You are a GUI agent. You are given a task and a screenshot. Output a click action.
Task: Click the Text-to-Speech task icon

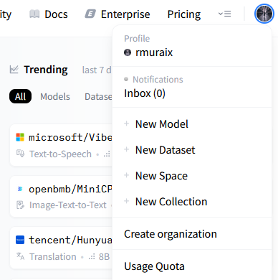click(20, 154)
